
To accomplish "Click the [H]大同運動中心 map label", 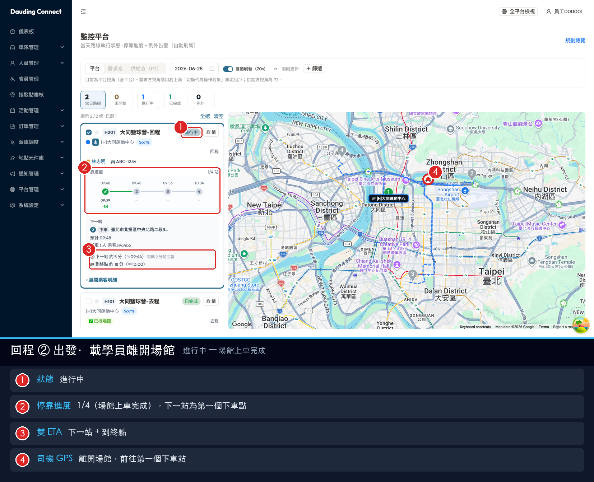I will (x=389, y=198).
